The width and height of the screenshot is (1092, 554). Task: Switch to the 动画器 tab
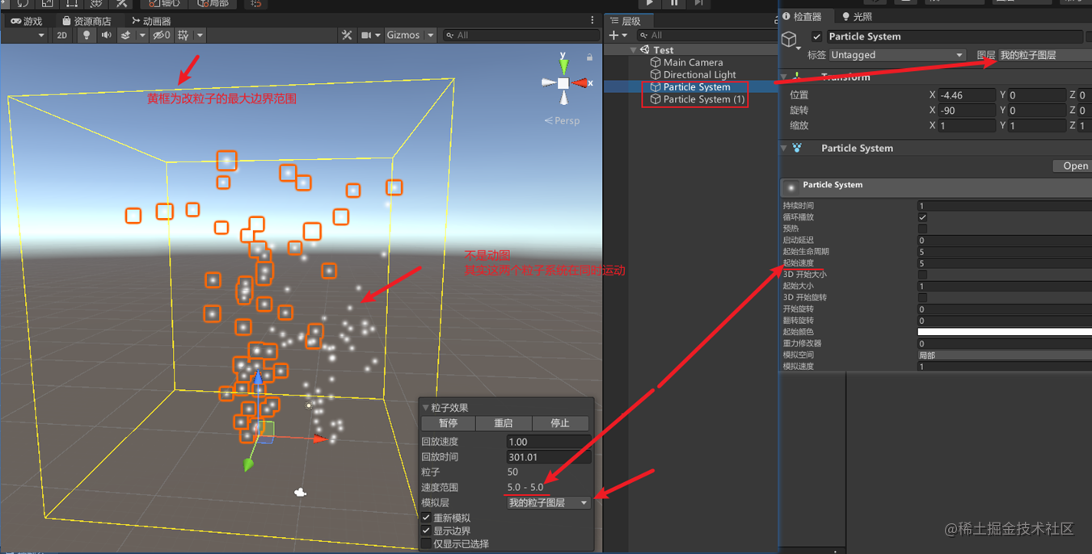151,21
